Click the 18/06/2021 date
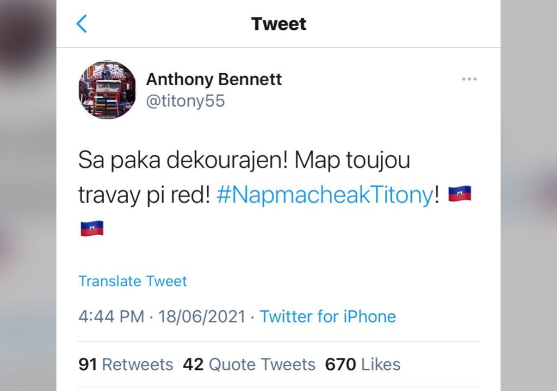Image resolution: width=557 pixels, height=391 pixels. point(202,317)
